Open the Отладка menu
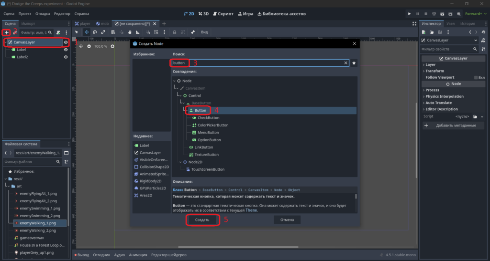 point(43,14)
